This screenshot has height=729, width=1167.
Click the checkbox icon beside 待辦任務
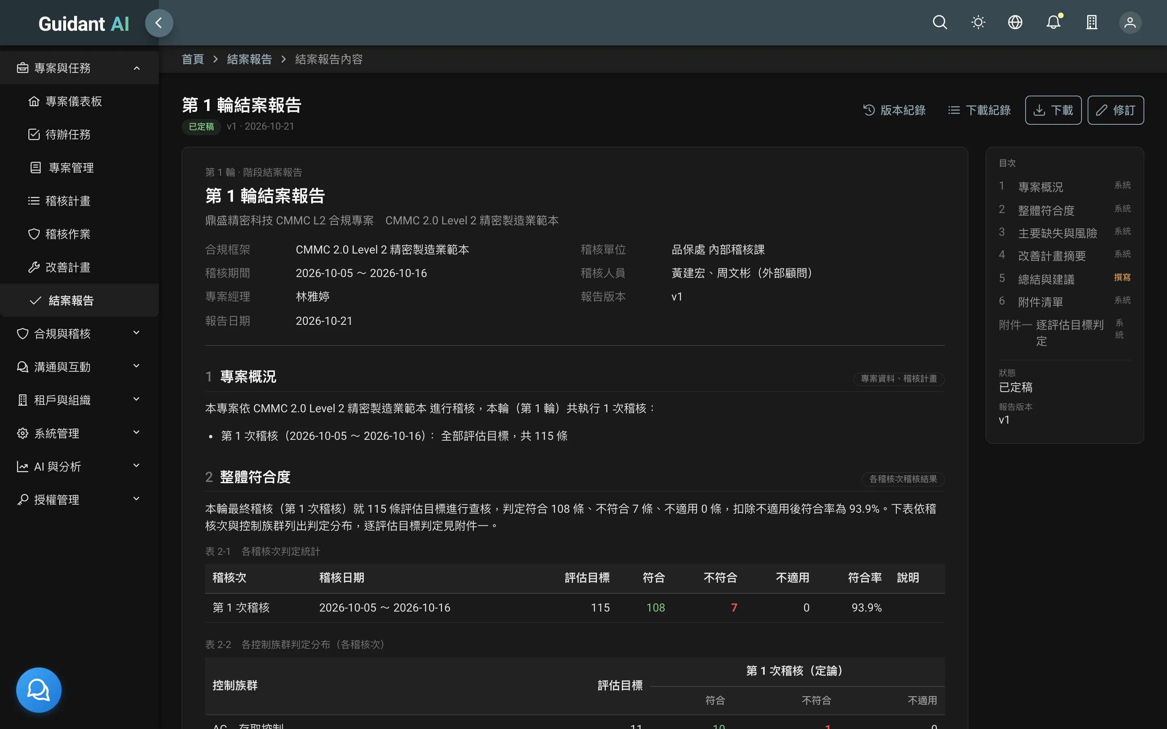(x=34, y=134)
